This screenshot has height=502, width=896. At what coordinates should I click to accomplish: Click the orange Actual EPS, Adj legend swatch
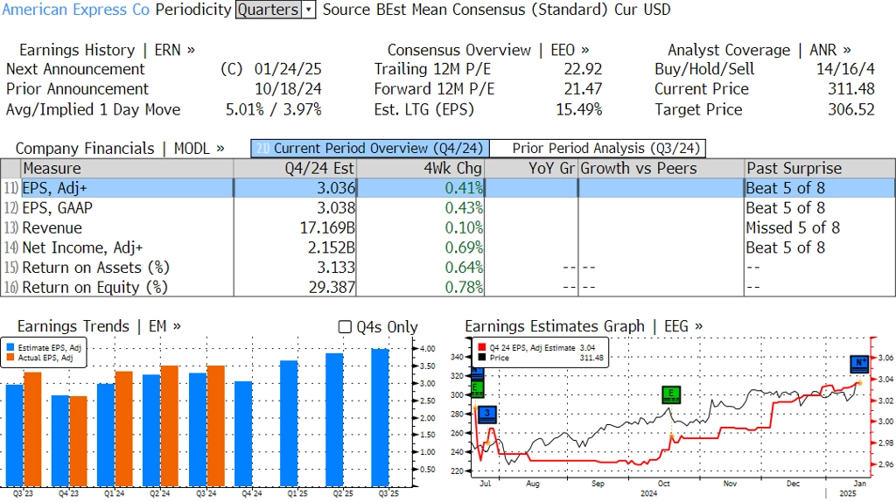pyautogui.click(x=10, y=358)
